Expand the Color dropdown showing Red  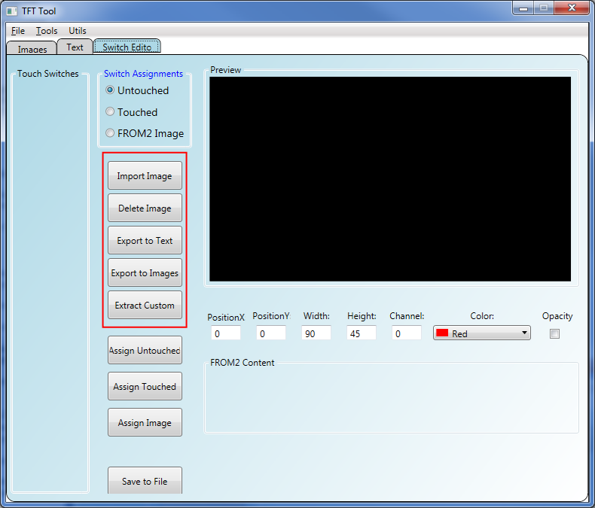click(482, 333)
